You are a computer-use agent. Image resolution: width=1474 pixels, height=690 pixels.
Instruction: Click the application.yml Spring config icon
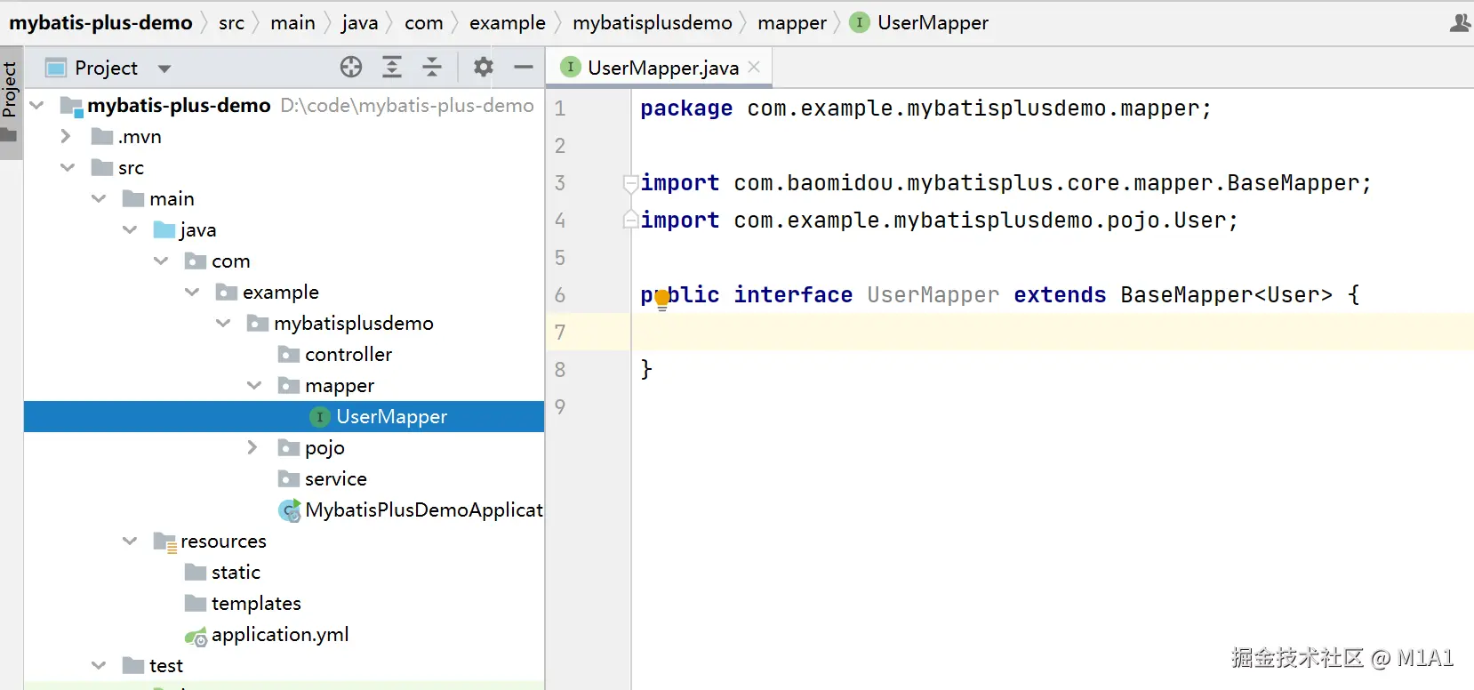[x=196, y=636]
